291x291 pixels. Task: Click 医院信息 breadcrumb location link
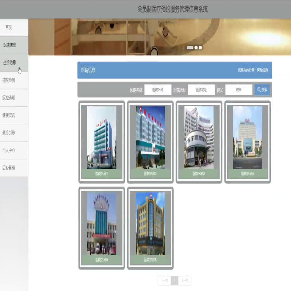pyautogui.click(x=262, y=70)
